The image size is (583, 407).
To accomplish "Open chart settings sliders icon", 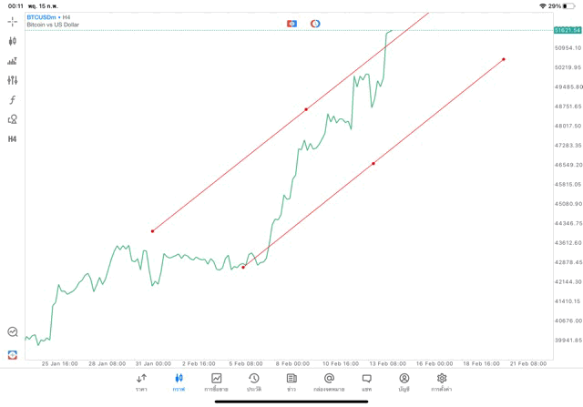I will click(12, 80).
